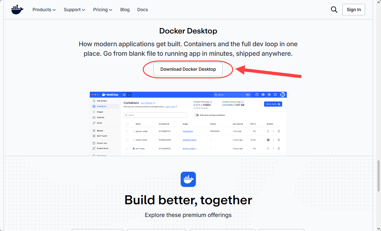
Task: Open the Pricing dropdown
Action: click(x=103, y=10)
